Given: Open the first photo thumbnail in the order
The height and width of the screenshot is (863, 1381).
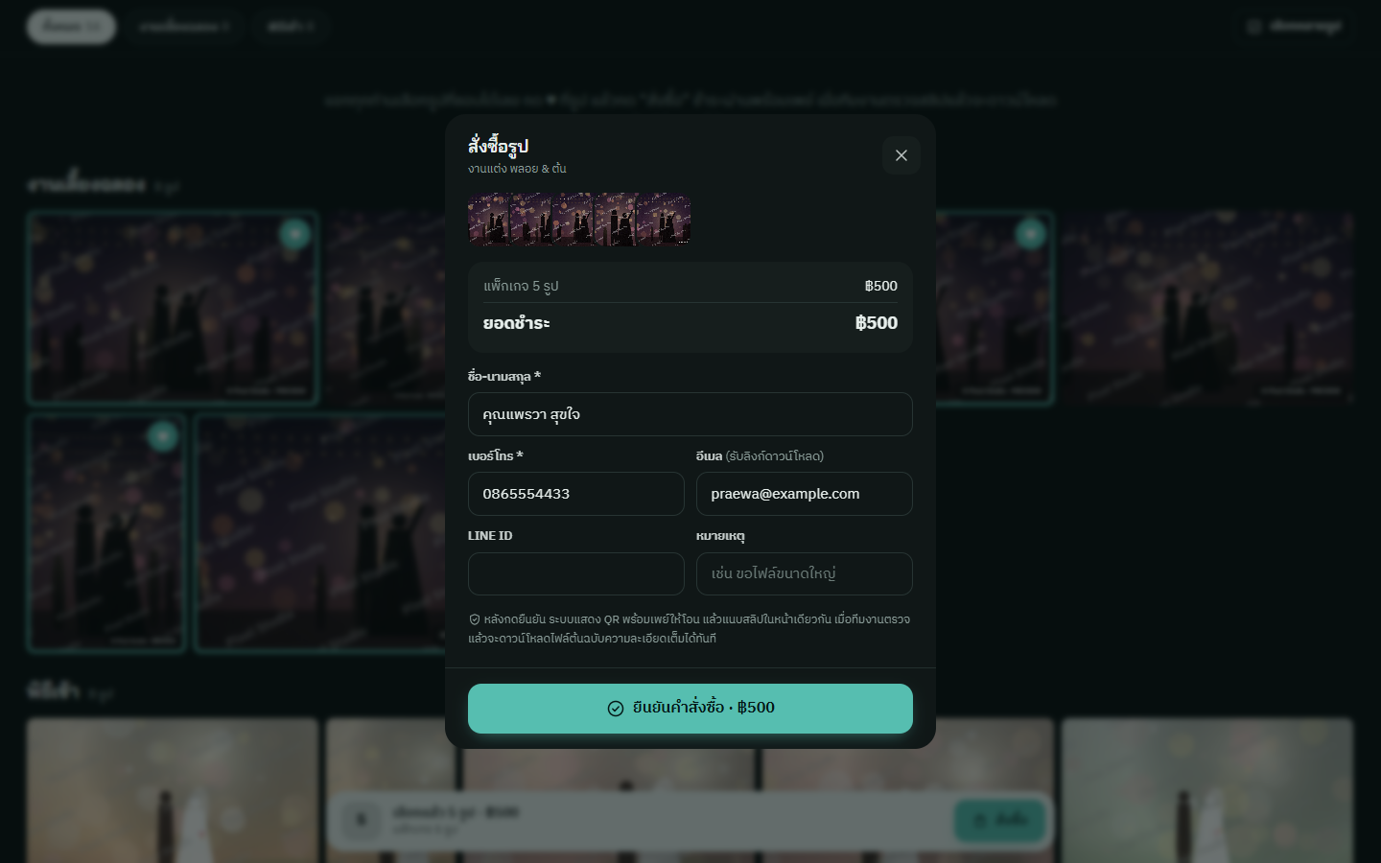Looking at the screenshot, I should (489, 220).
